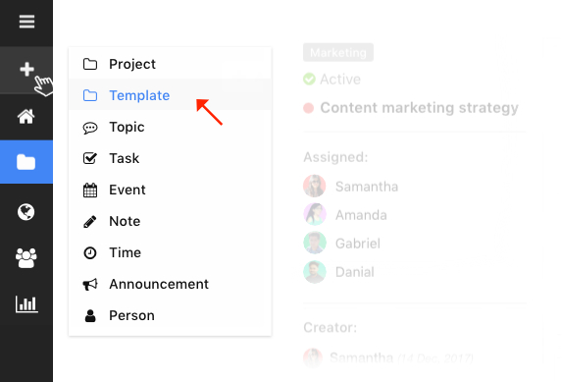The width and height of the screenshot is (562, 382).
Task: Open the globe icon in sidebar
Action: coord(26,212)
